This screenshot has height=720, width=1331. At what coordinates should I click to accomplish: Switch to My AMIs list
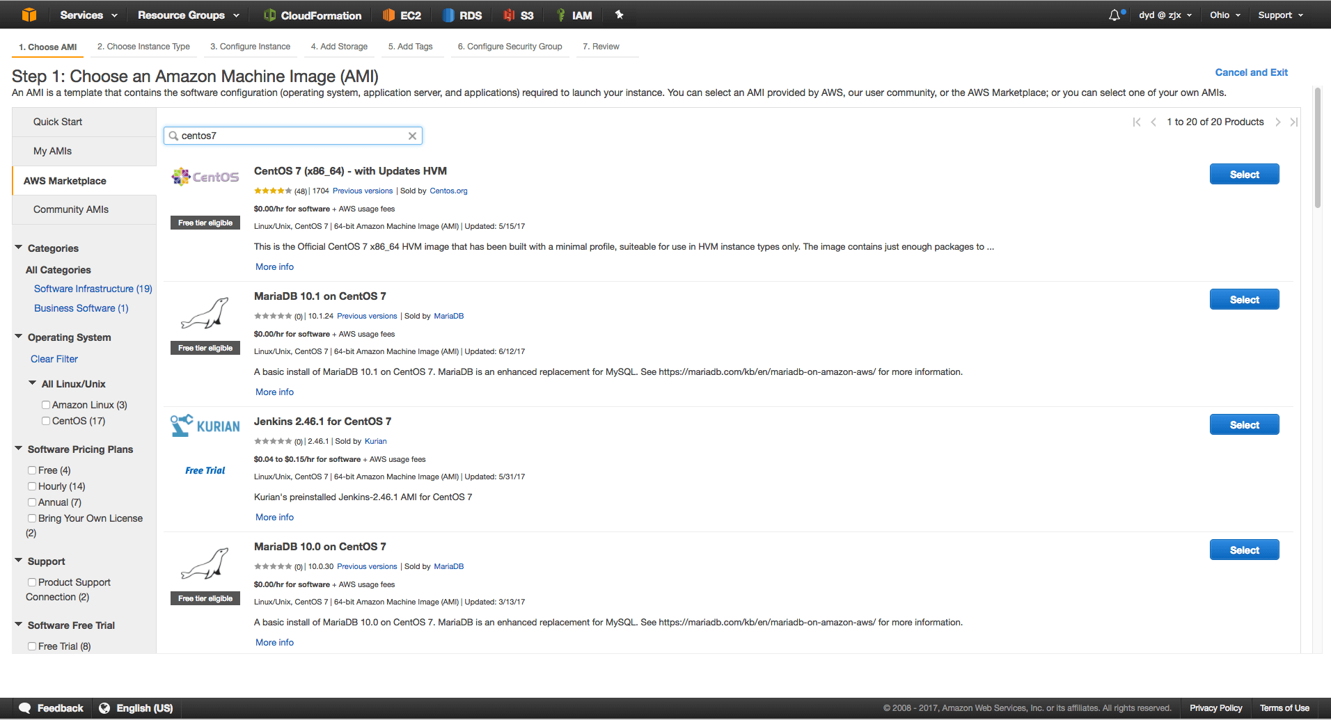point(84,151)
